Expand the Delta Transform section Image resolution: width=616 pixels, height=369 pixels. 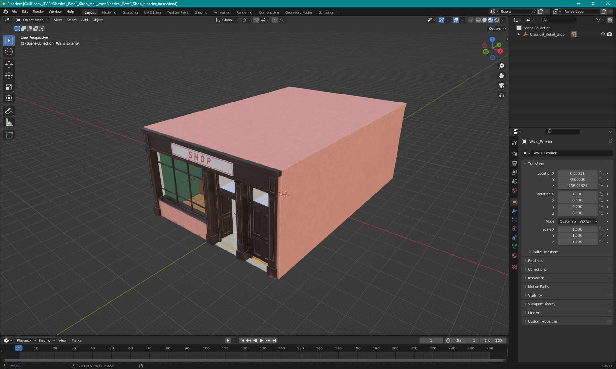point(545,252)
